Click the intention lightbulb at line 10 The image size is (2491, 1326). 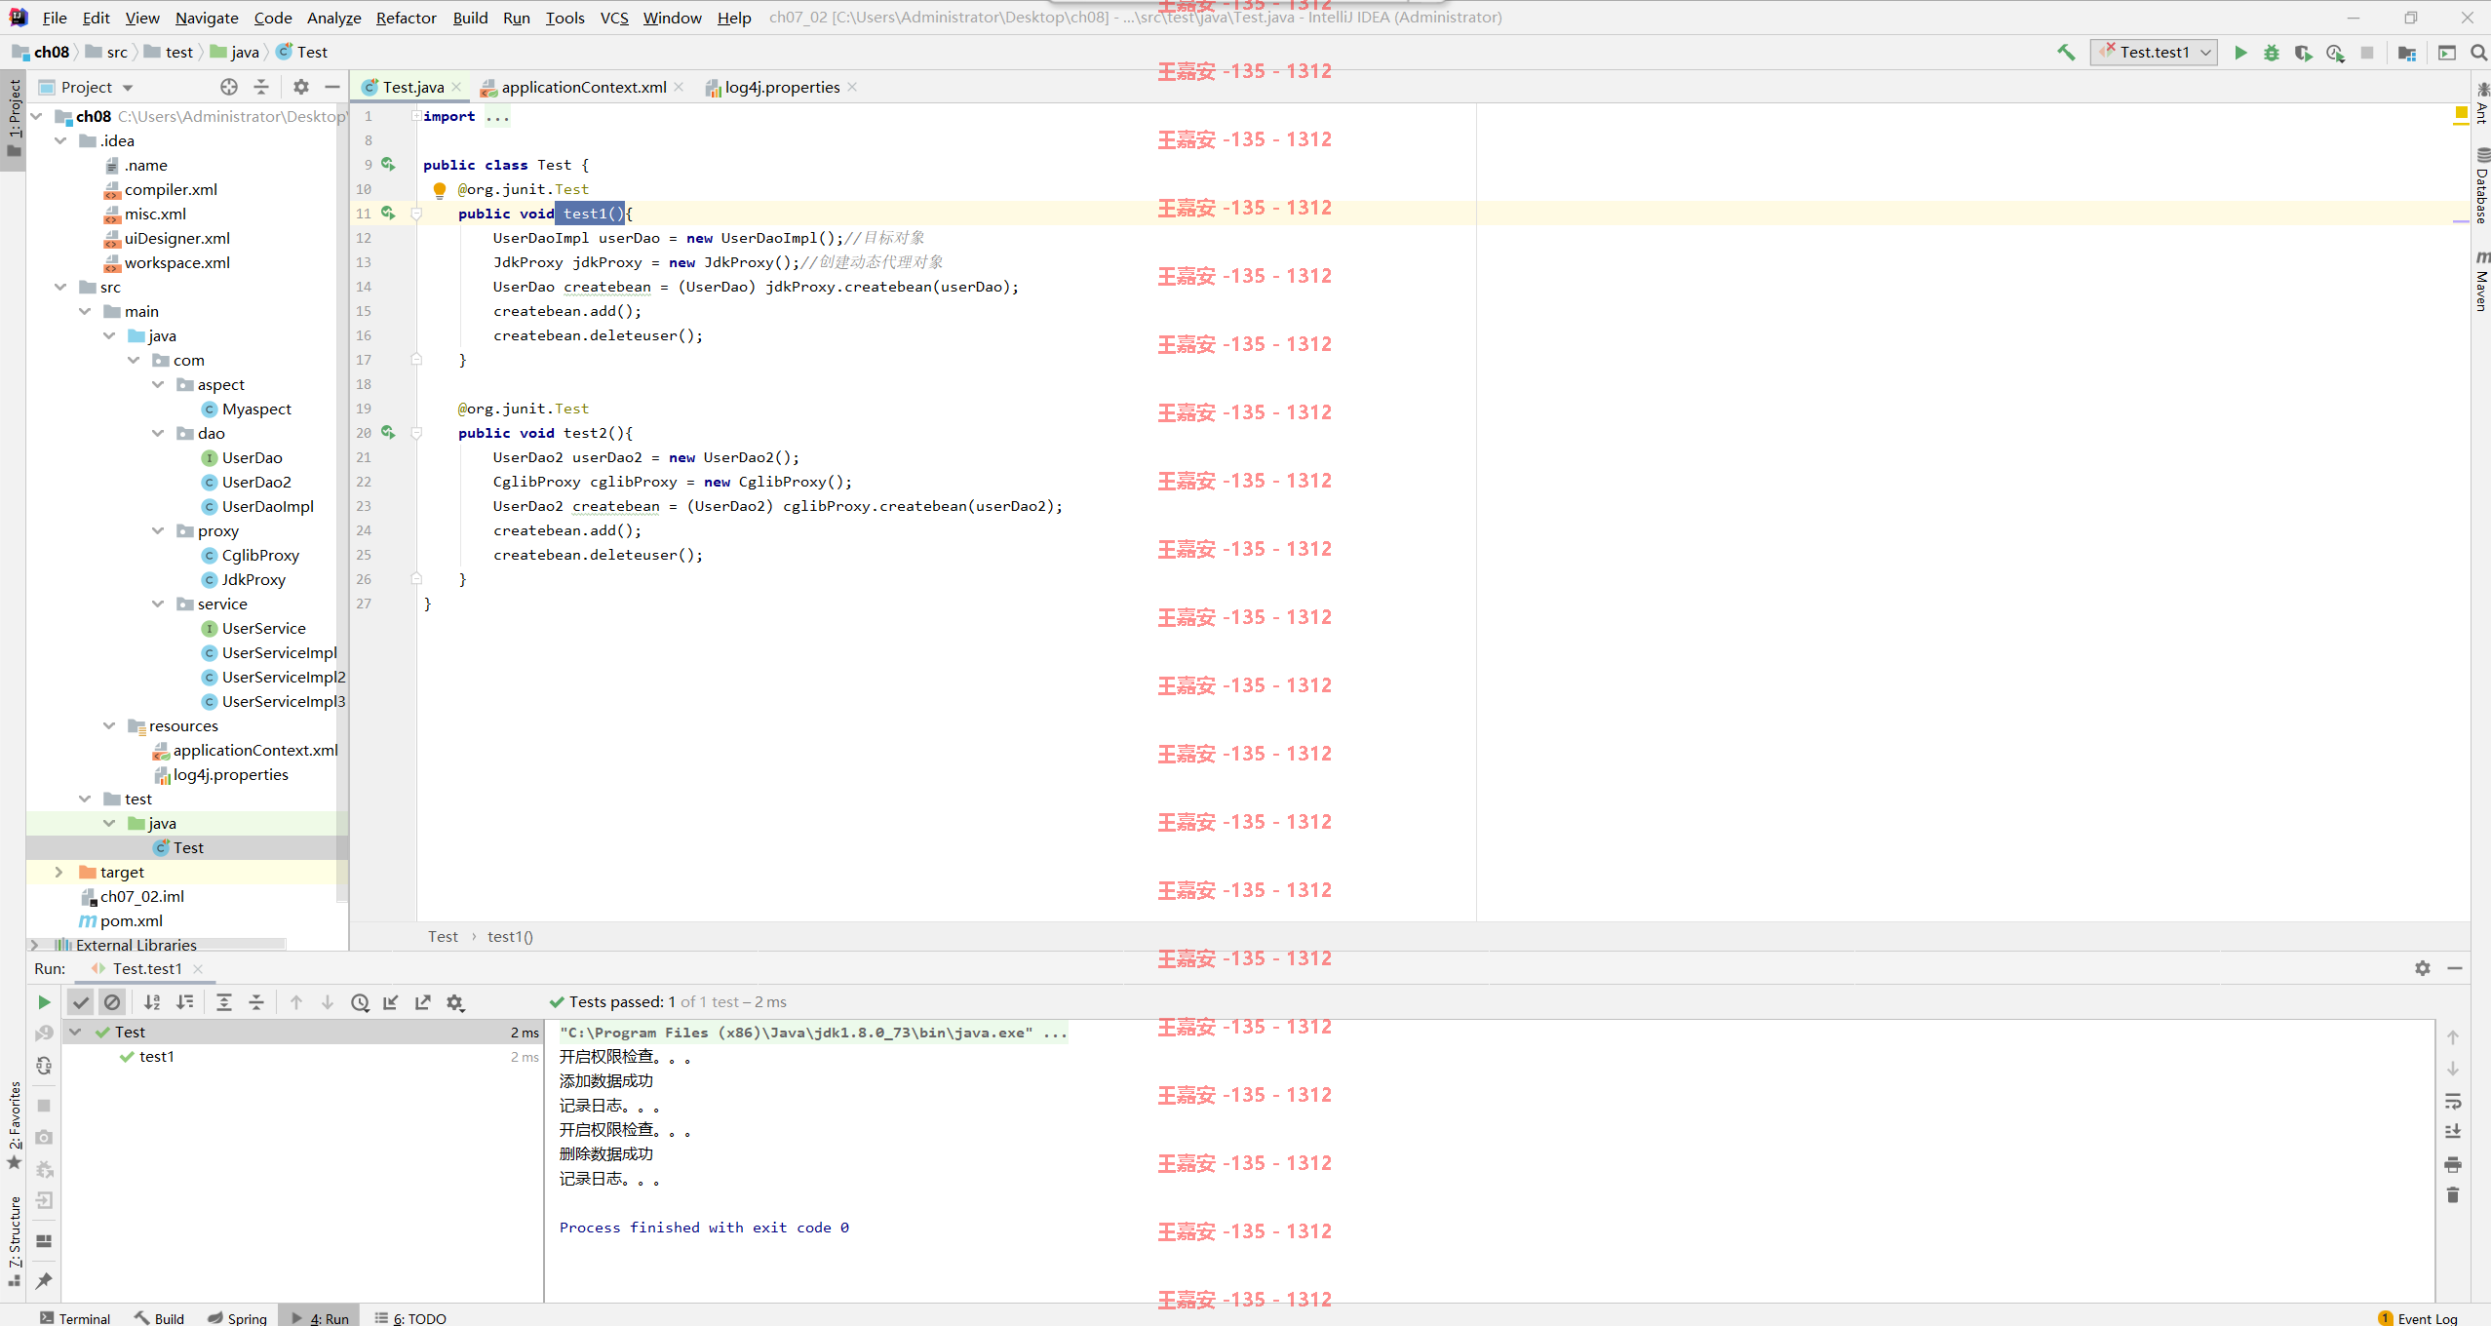pos(440,189)
